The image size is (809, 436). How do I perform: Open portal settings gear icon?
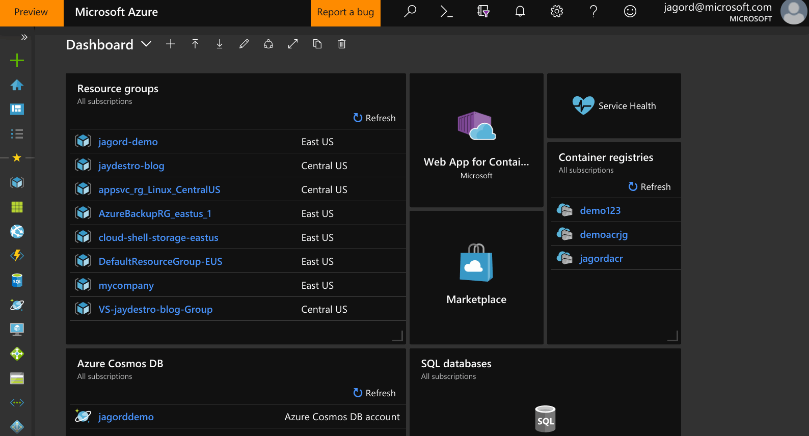pyautogui.click(x=557, y=11)
